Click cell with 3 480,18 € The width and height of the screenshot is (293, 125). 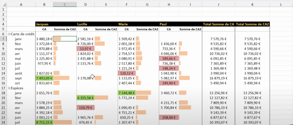click(x=44, y=39)
